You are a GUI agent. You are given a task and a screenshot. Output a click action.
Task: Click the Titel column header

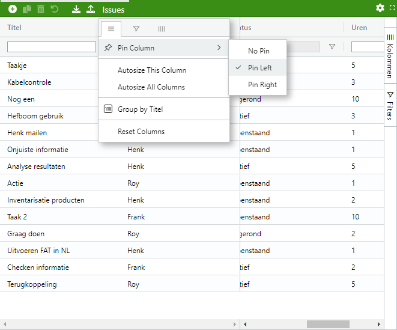click(14, 28)
